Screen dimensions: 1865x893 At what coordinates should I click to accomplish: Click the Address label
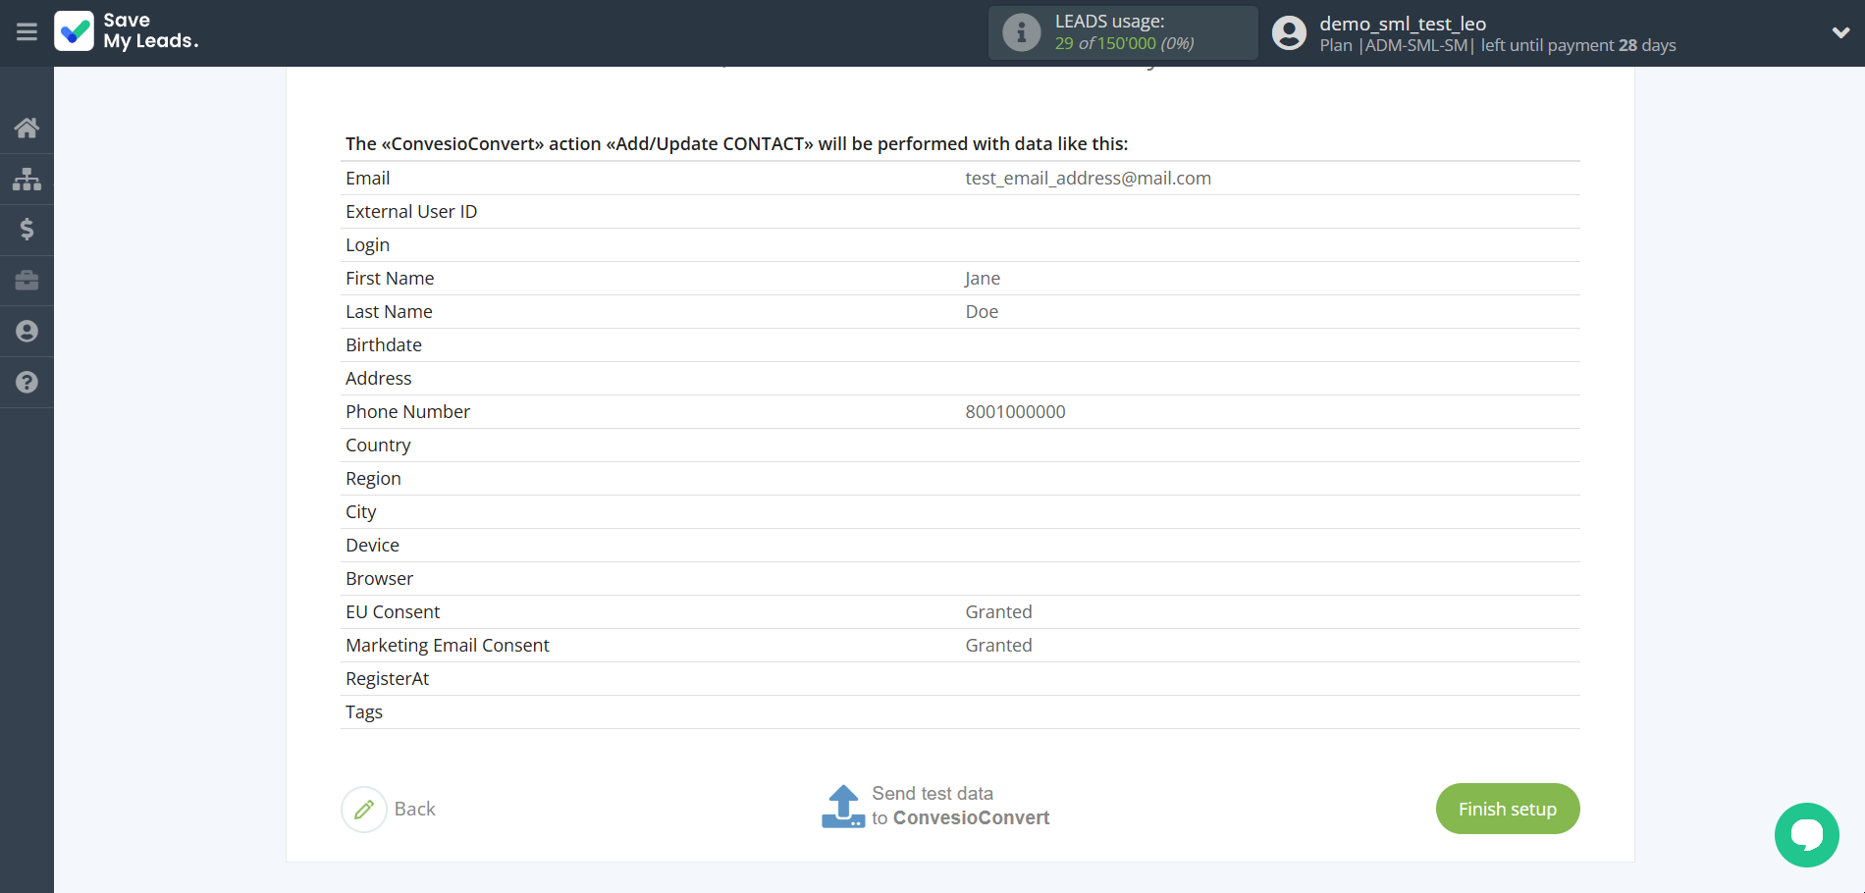click(x=379, y=379)
